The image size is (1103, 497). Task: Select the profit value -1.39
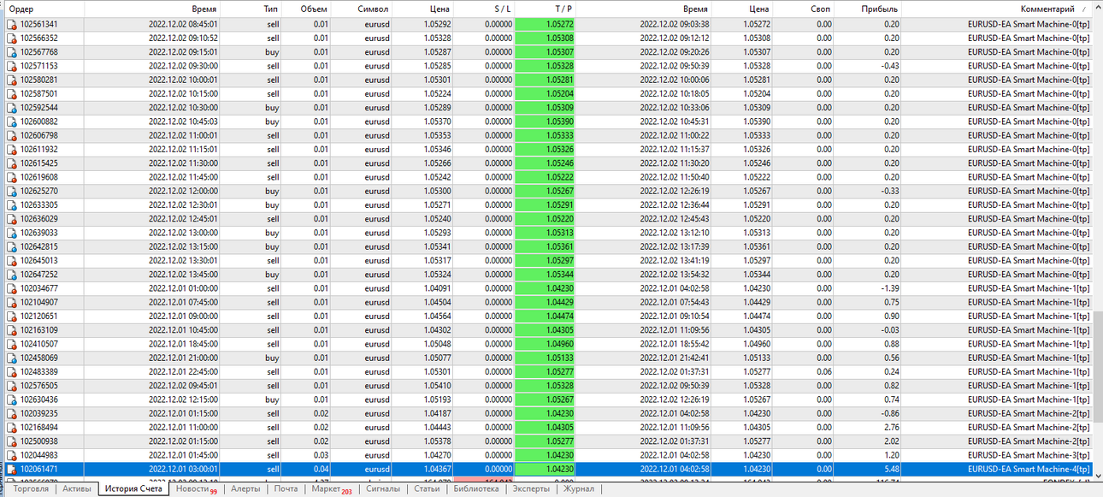pos(889,289)
